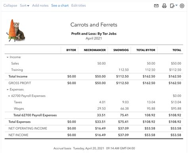Collapse the Income section
The width and height of the screenshot is (188, 153).
click(8, 57)
